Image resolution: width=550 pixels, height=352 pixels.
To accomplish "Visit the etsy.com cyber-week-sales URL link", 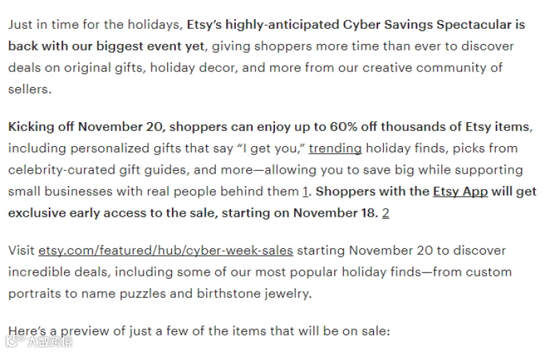I will pos(166,250).
